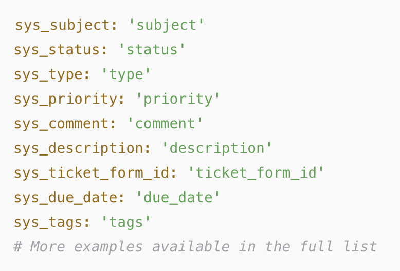This screenshot has width=400, height=271.
Task: Click the sys_due_date key
Action: pyautogui.click(x=66, y=198)
